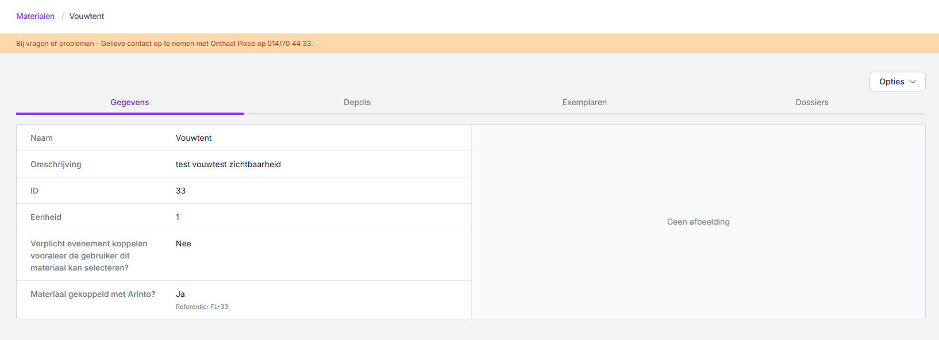The image size is (939, 340).
Task: Switch to the Depots tab
Action: coord(357,102)
